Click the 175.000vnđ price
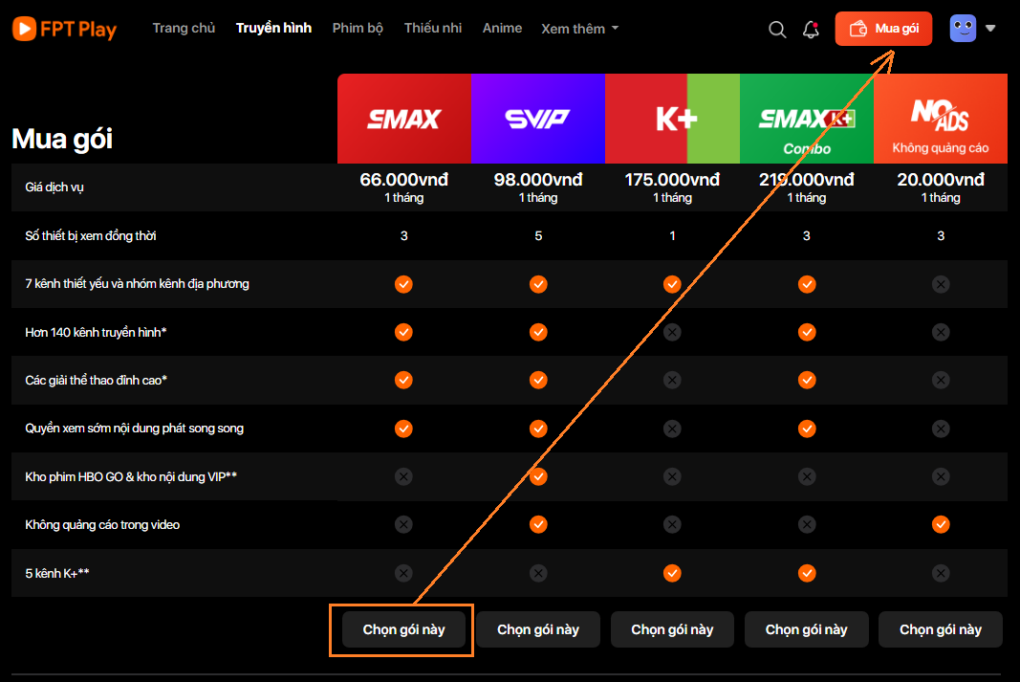Viewport: 1020px width, 682px height. [x=672, y=180]
